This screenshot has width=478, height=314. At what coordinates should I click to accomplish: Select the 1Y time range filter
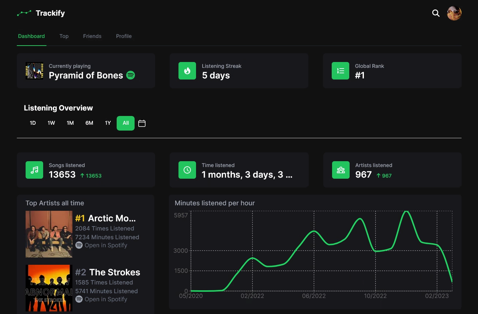coord(108,123)
